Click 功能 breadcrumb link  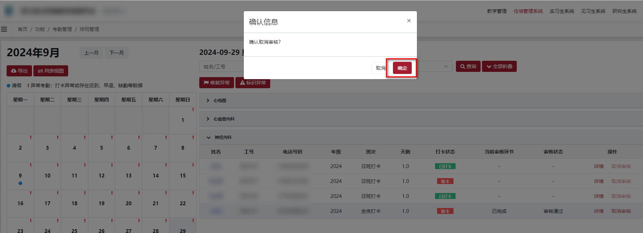(x=40, y=29)
